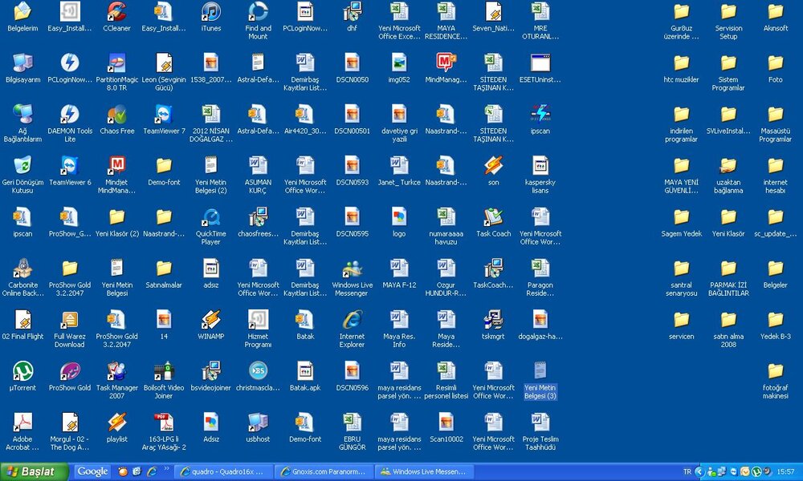Switch to Gnoxis.com Paranorm taskbar window
Screen dimensions: 803x481
pyautogui.click(x=322, y=471)
